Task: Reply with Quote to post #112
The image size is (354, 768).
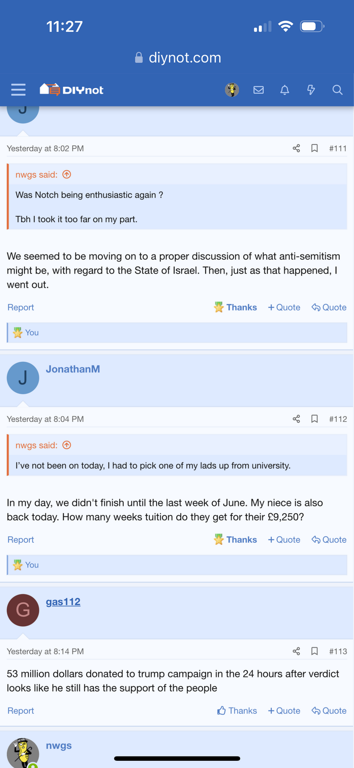Action: 329,540
